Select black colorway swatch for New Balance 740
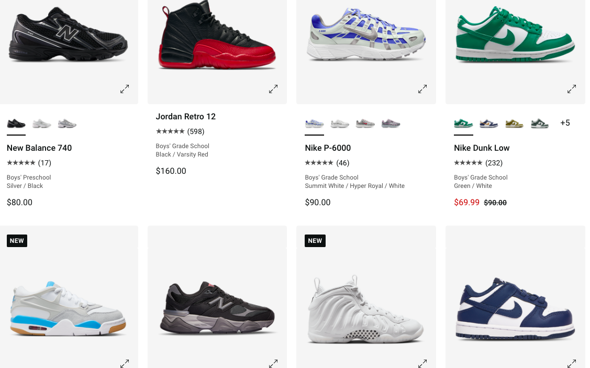This screenshot has width=590, height=368. 16,124
